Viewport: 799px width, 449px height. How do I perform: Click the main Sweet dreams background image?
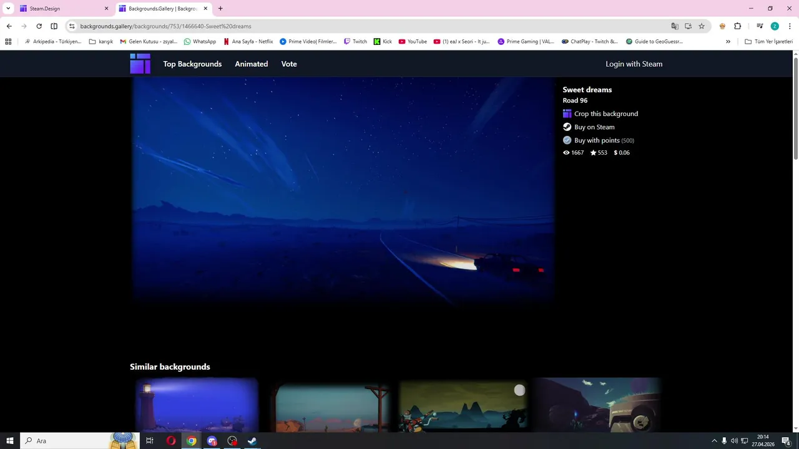343,190
